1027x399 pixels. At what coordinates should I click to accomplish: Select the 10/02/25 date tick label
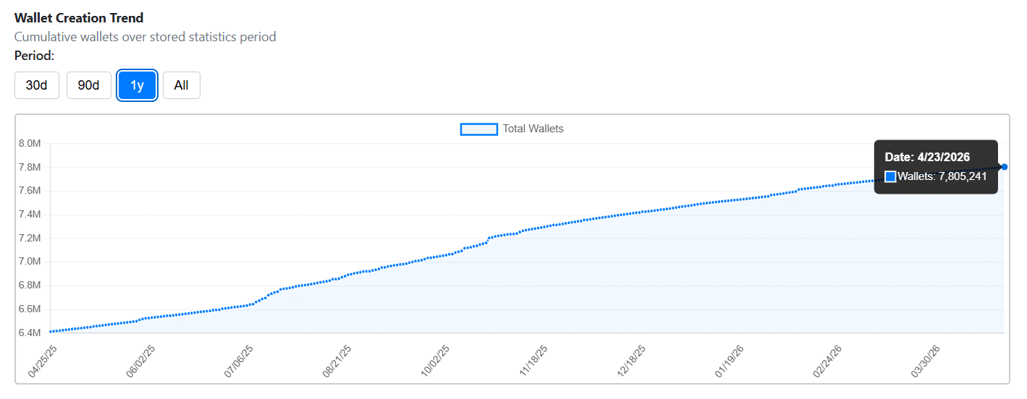click(x=435, y=361)
